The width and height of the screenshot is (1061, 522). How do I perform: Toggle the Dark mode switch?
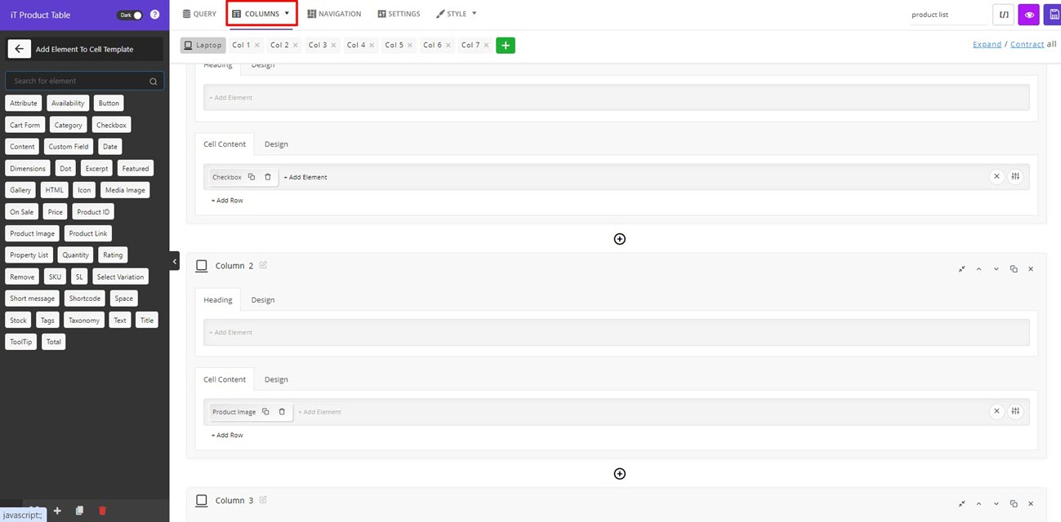coord(130,15)
